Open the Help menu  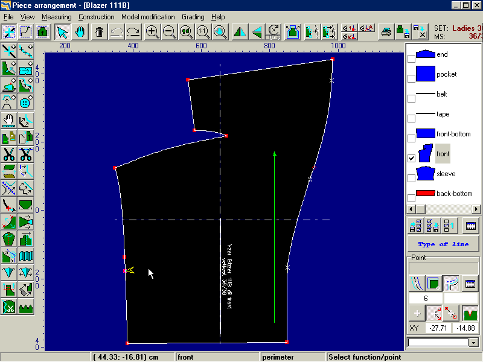218,17
